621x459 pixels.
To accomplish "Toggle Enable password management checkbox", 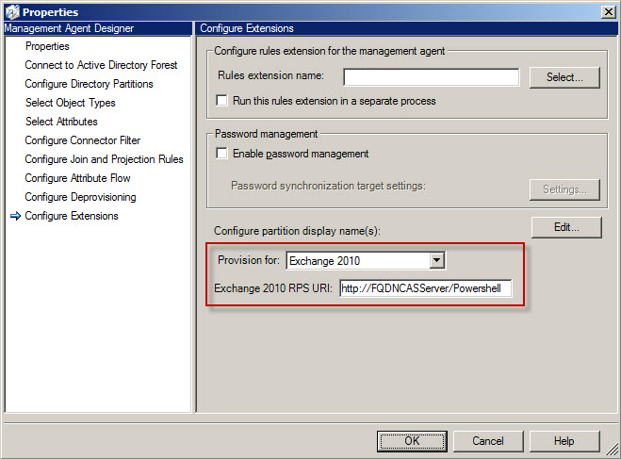I will (x=222, y=154).
